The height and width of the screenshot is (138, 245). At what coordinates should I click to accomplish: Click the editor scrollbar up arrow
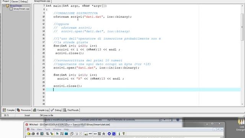click(x=242, y=6)
